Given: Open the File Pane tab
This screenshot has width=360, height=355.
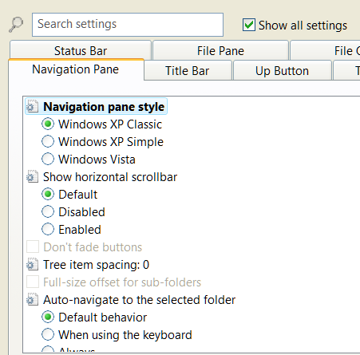Looking at the screenshot, I should point(220,50).
